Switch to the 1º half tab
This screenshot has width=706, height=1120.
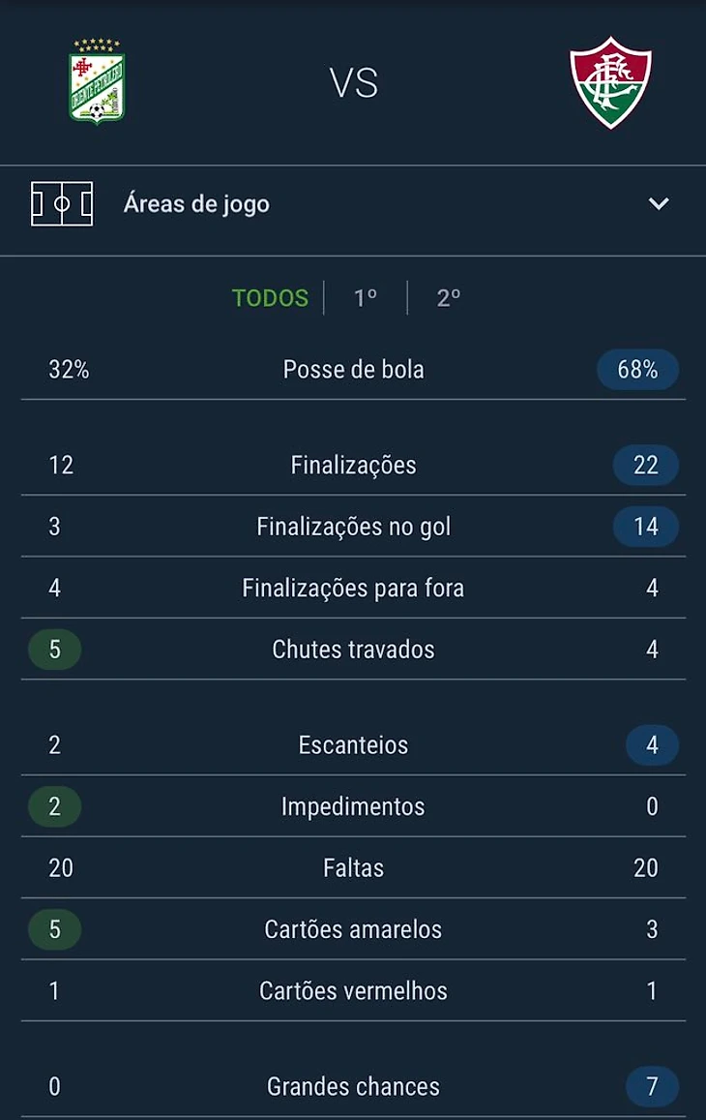pyautogui.click(x=365, y=298)
